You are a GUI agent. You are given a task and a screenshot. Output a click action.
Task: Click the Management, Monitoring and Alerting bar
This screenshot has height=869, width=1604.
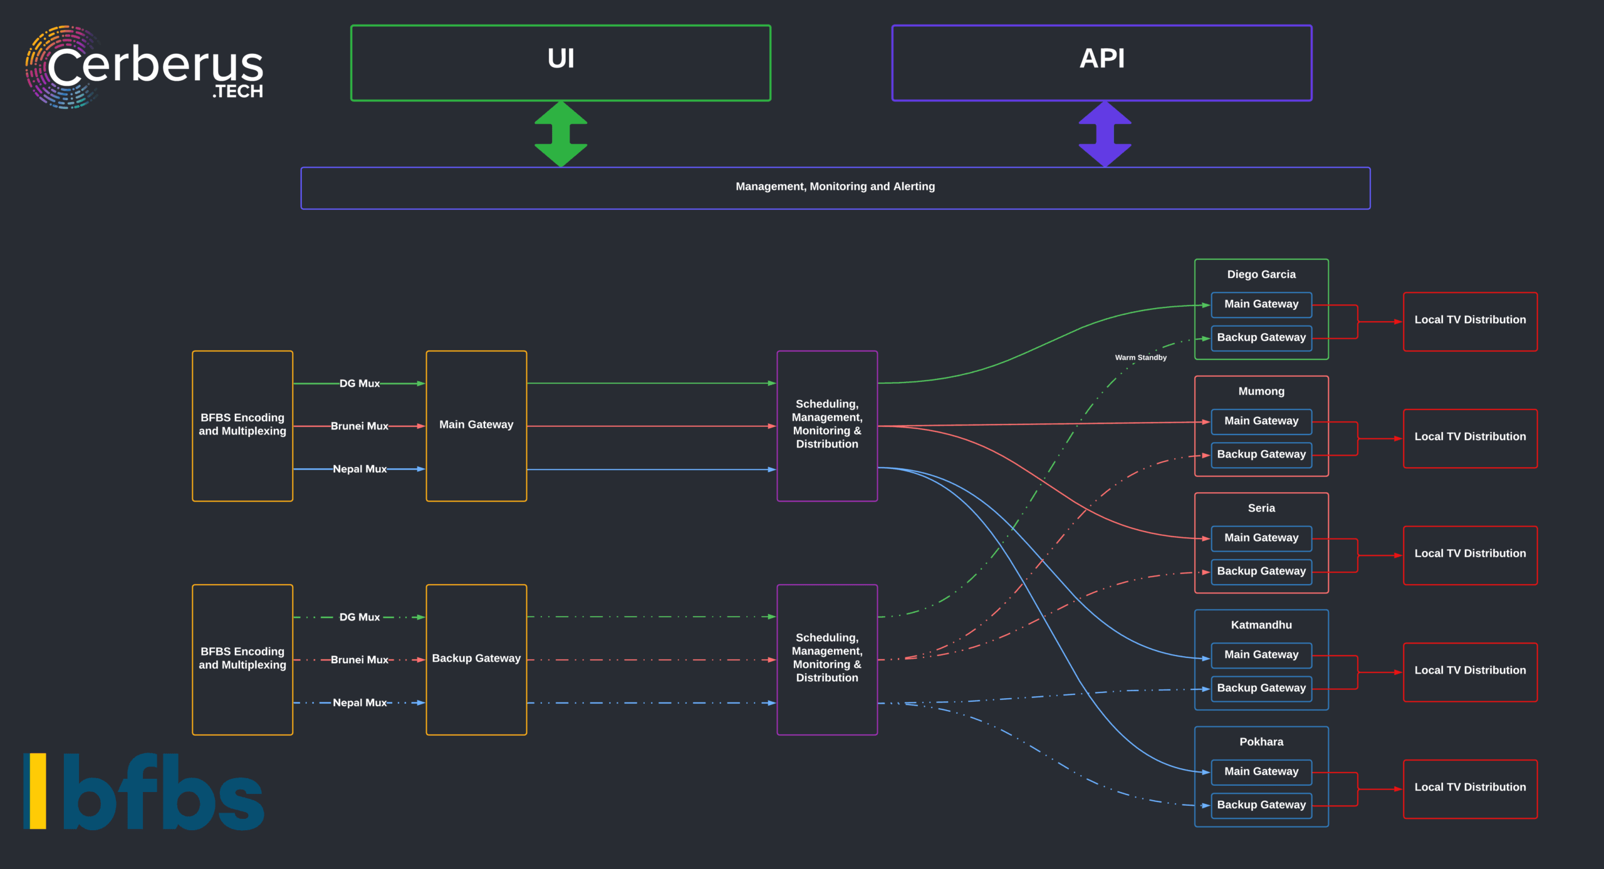835,188
